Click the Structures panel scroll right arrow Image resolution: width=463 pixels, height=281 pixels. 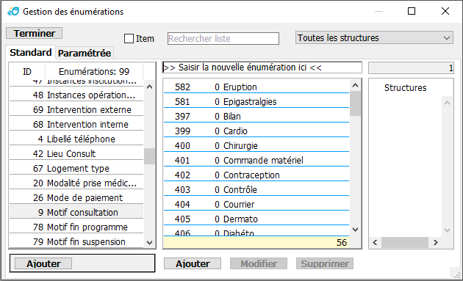[x=436, y=242]
